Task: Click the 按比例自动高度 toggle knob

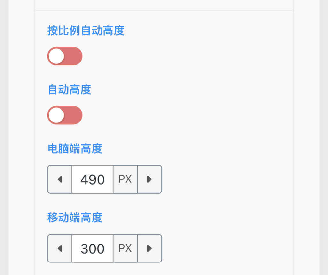Action: pos(57,56)
